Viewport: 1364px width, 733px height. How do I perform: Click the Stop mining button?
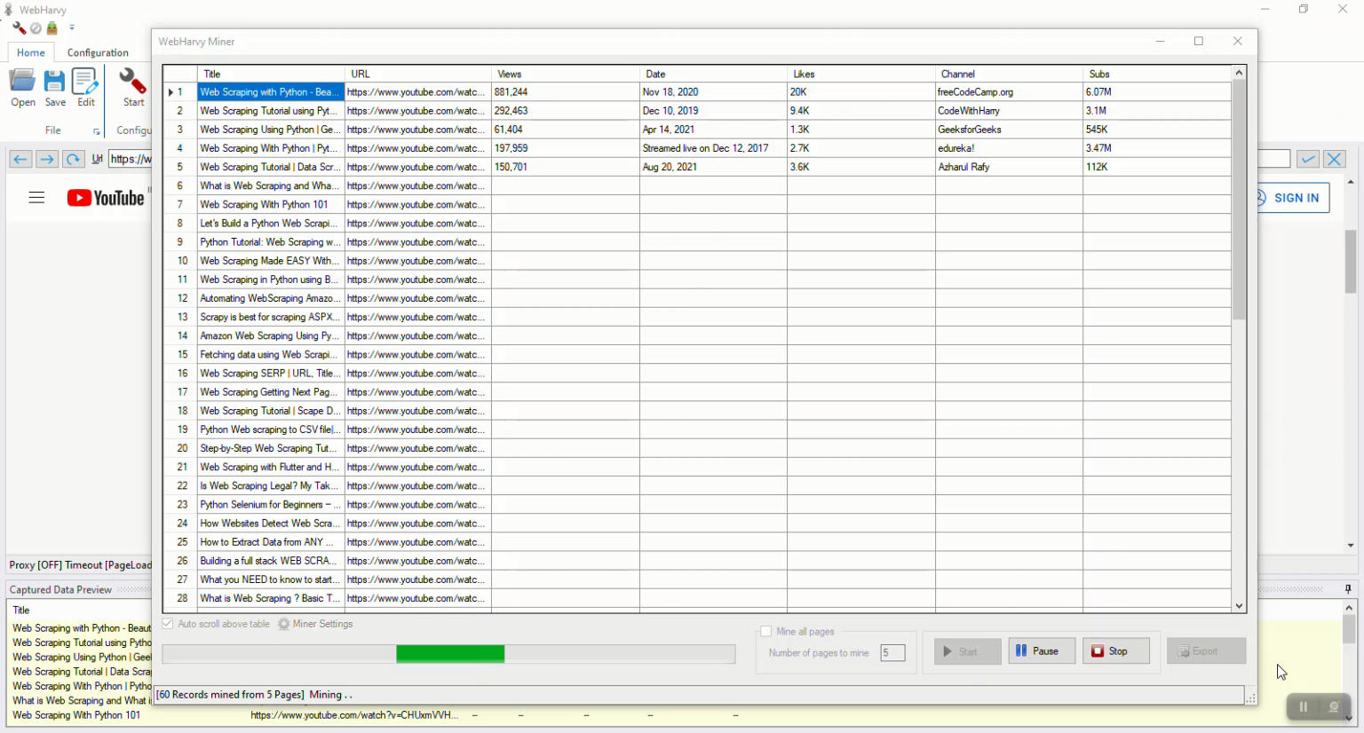(x=1115, y=650)
